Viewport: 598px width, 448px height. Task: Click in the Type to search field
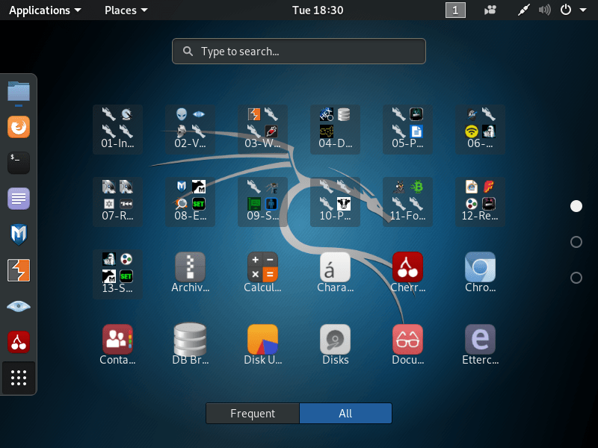click(x=299, y=51)
